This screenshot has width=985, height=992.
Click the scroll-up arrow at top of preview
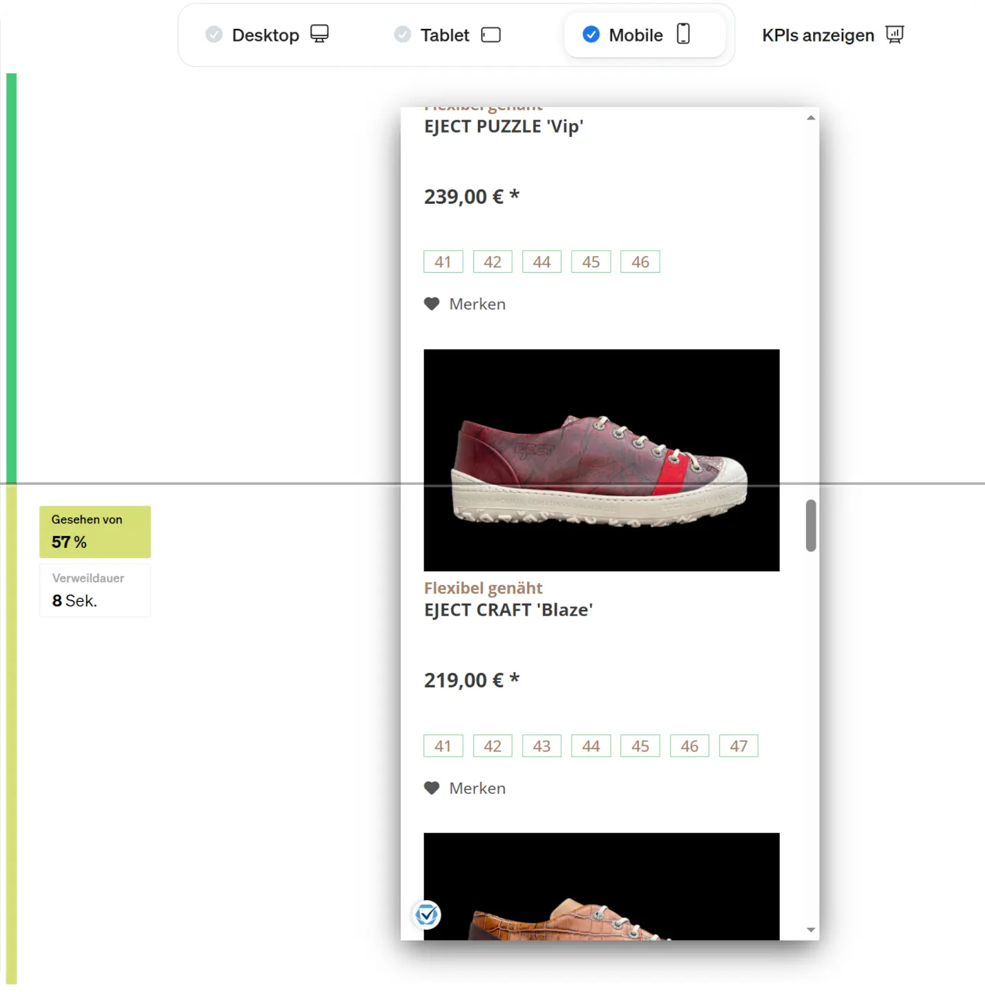[810, 117]
